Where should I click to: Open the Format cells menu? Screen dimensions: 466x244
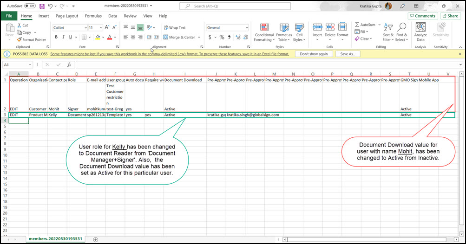(342, 32)
